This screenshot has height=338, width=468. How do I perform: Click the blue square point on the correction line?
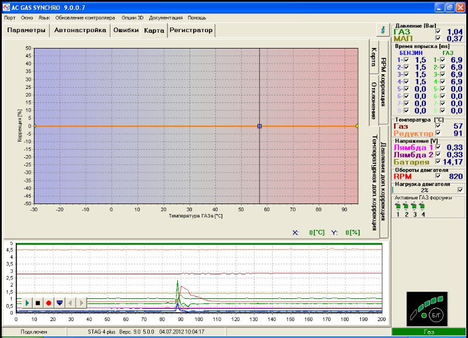point(259,126)
